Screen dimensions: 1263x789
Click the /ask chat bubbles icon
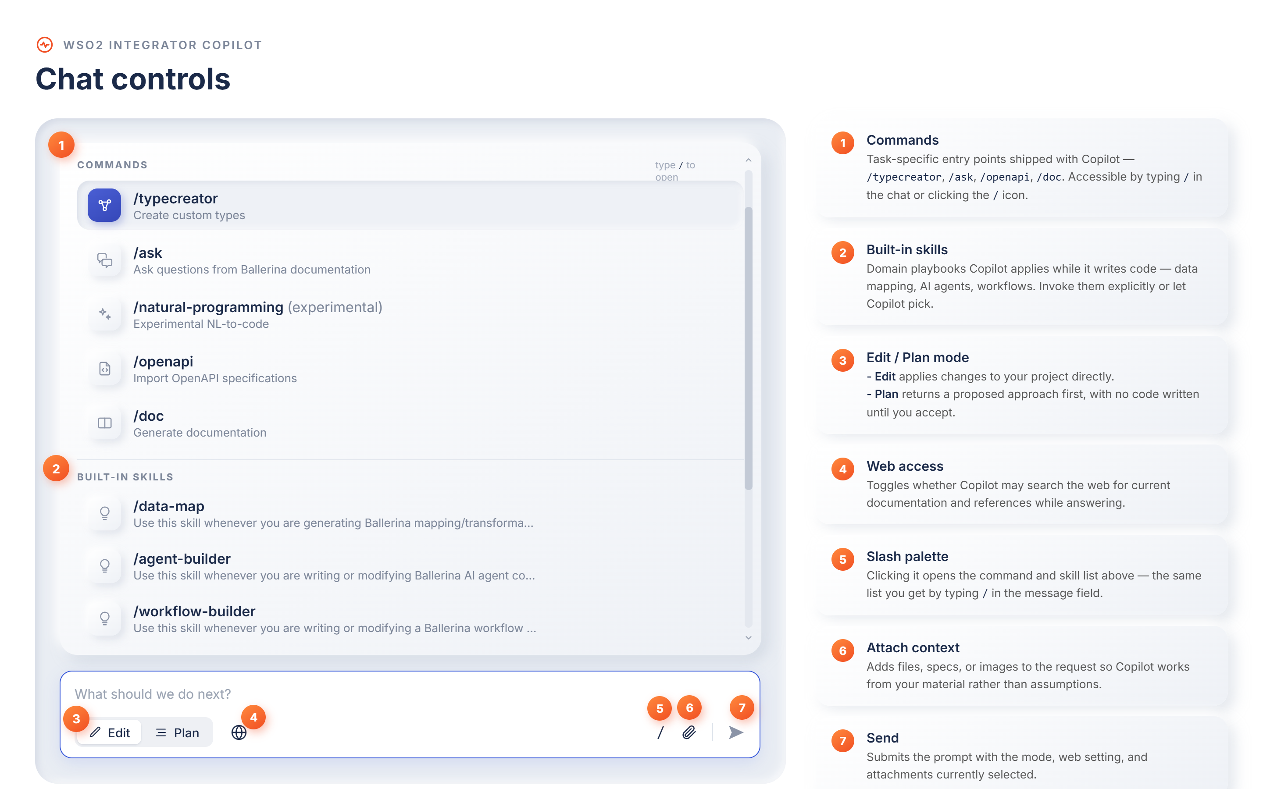click(x=105, y=260)
